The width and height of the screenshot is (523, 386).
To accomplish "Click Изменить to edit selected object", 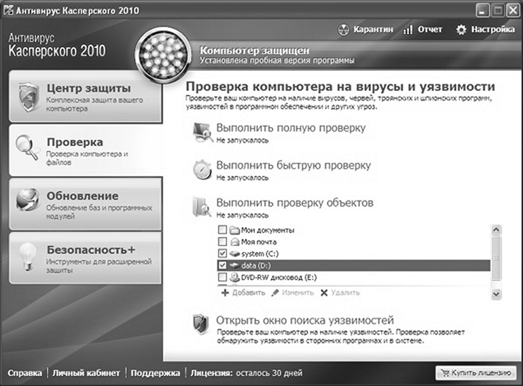I will [292, 293].
